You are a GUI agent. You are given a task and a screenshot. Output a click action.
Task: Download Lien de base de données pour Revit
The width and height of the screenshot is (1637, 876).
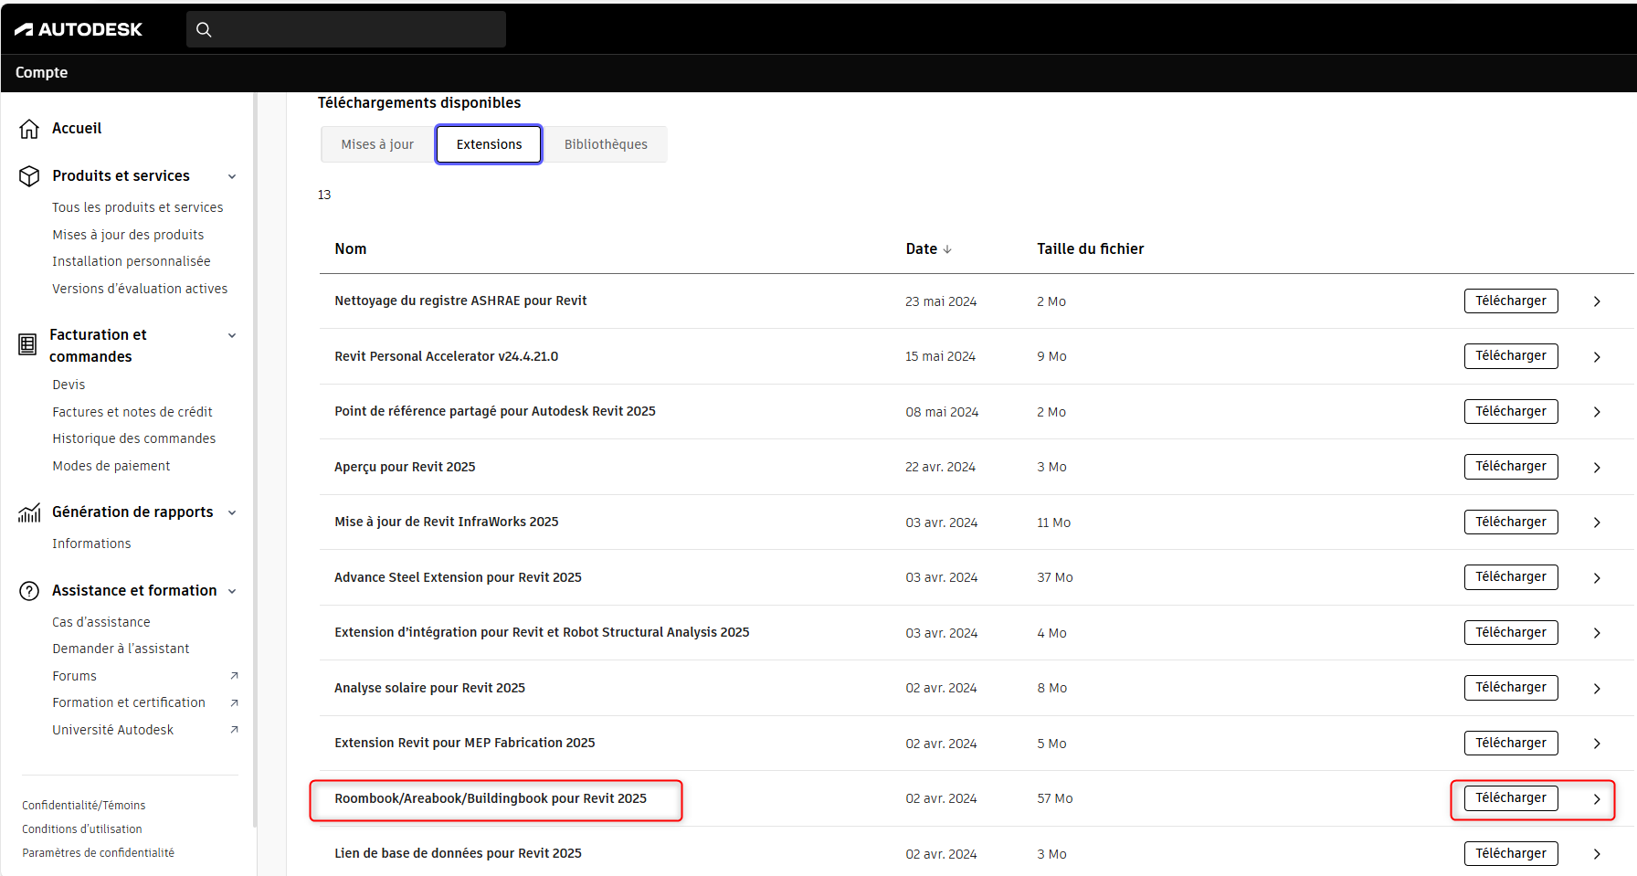coord(1511,854)
